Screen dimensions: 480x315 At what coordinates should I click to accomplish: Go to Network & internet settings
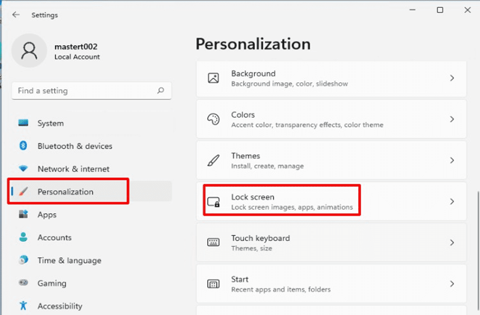pos(73,169)
